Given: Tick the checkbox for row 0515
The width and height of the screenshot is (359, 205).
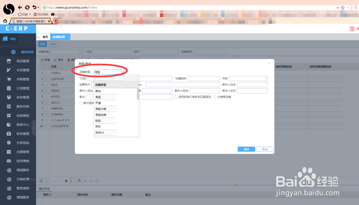Looking at the screenshot, I should coord(47,85).
